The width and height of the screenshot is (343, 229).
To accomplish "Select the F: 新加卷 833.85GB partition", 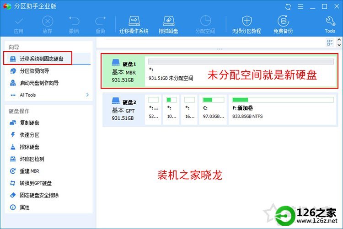I will (x=283, y=109).
